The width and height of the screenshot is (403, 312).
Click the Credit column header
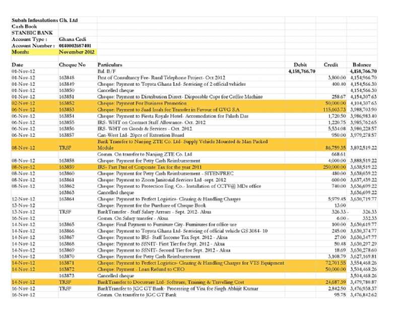(x=331, y=65)
